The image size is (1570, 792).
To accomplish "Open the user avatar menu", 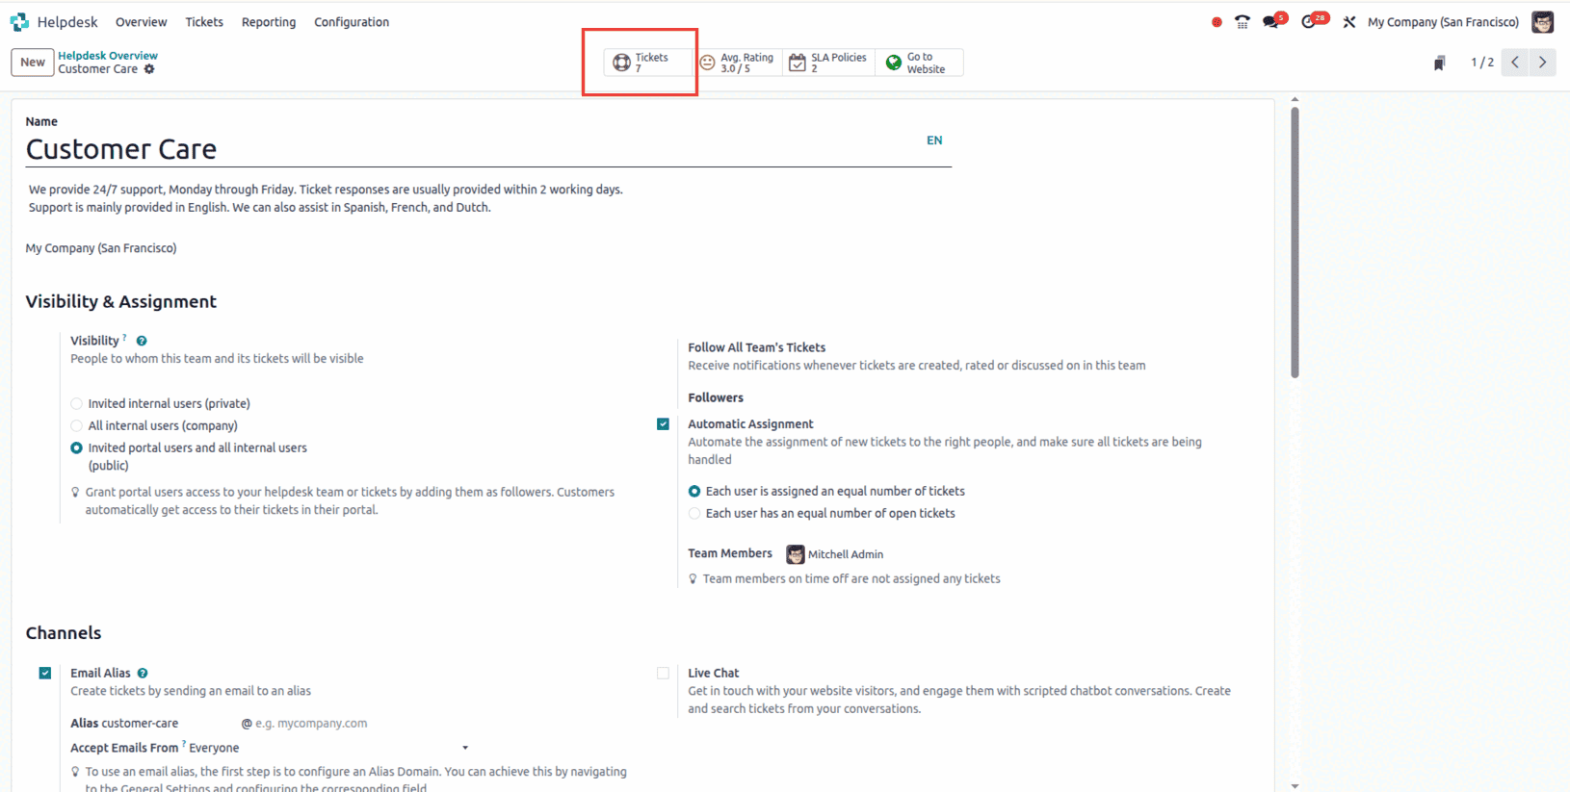I will pyautogui.click(x=1543, y=22).
